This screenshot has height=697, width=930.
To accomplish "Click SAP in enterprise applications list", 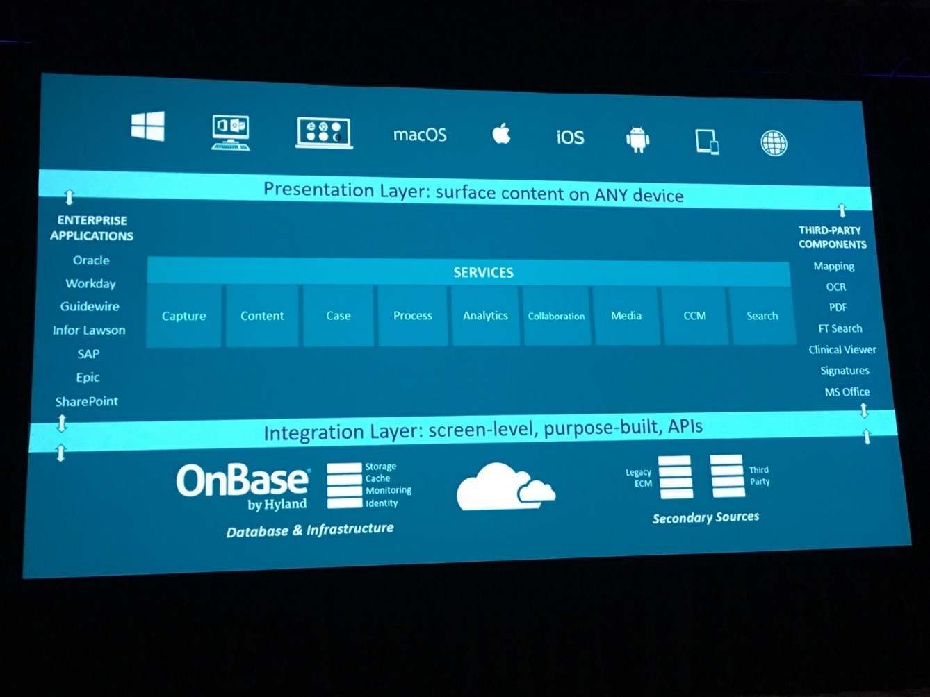I will (x=88, y=354).
